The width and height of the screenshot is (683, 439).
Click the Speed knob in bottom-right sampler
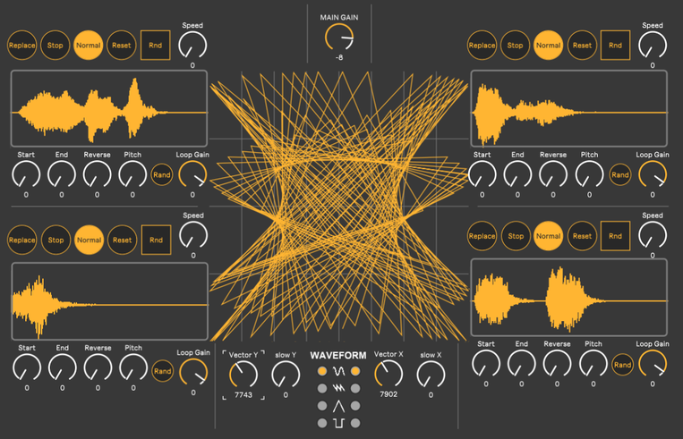653,235
